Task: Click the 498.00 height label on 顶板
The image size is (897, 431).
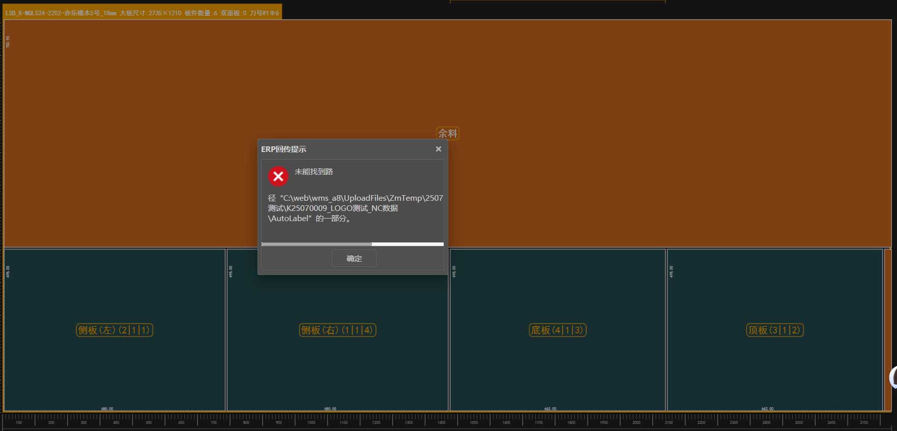Action: (672, 271)
